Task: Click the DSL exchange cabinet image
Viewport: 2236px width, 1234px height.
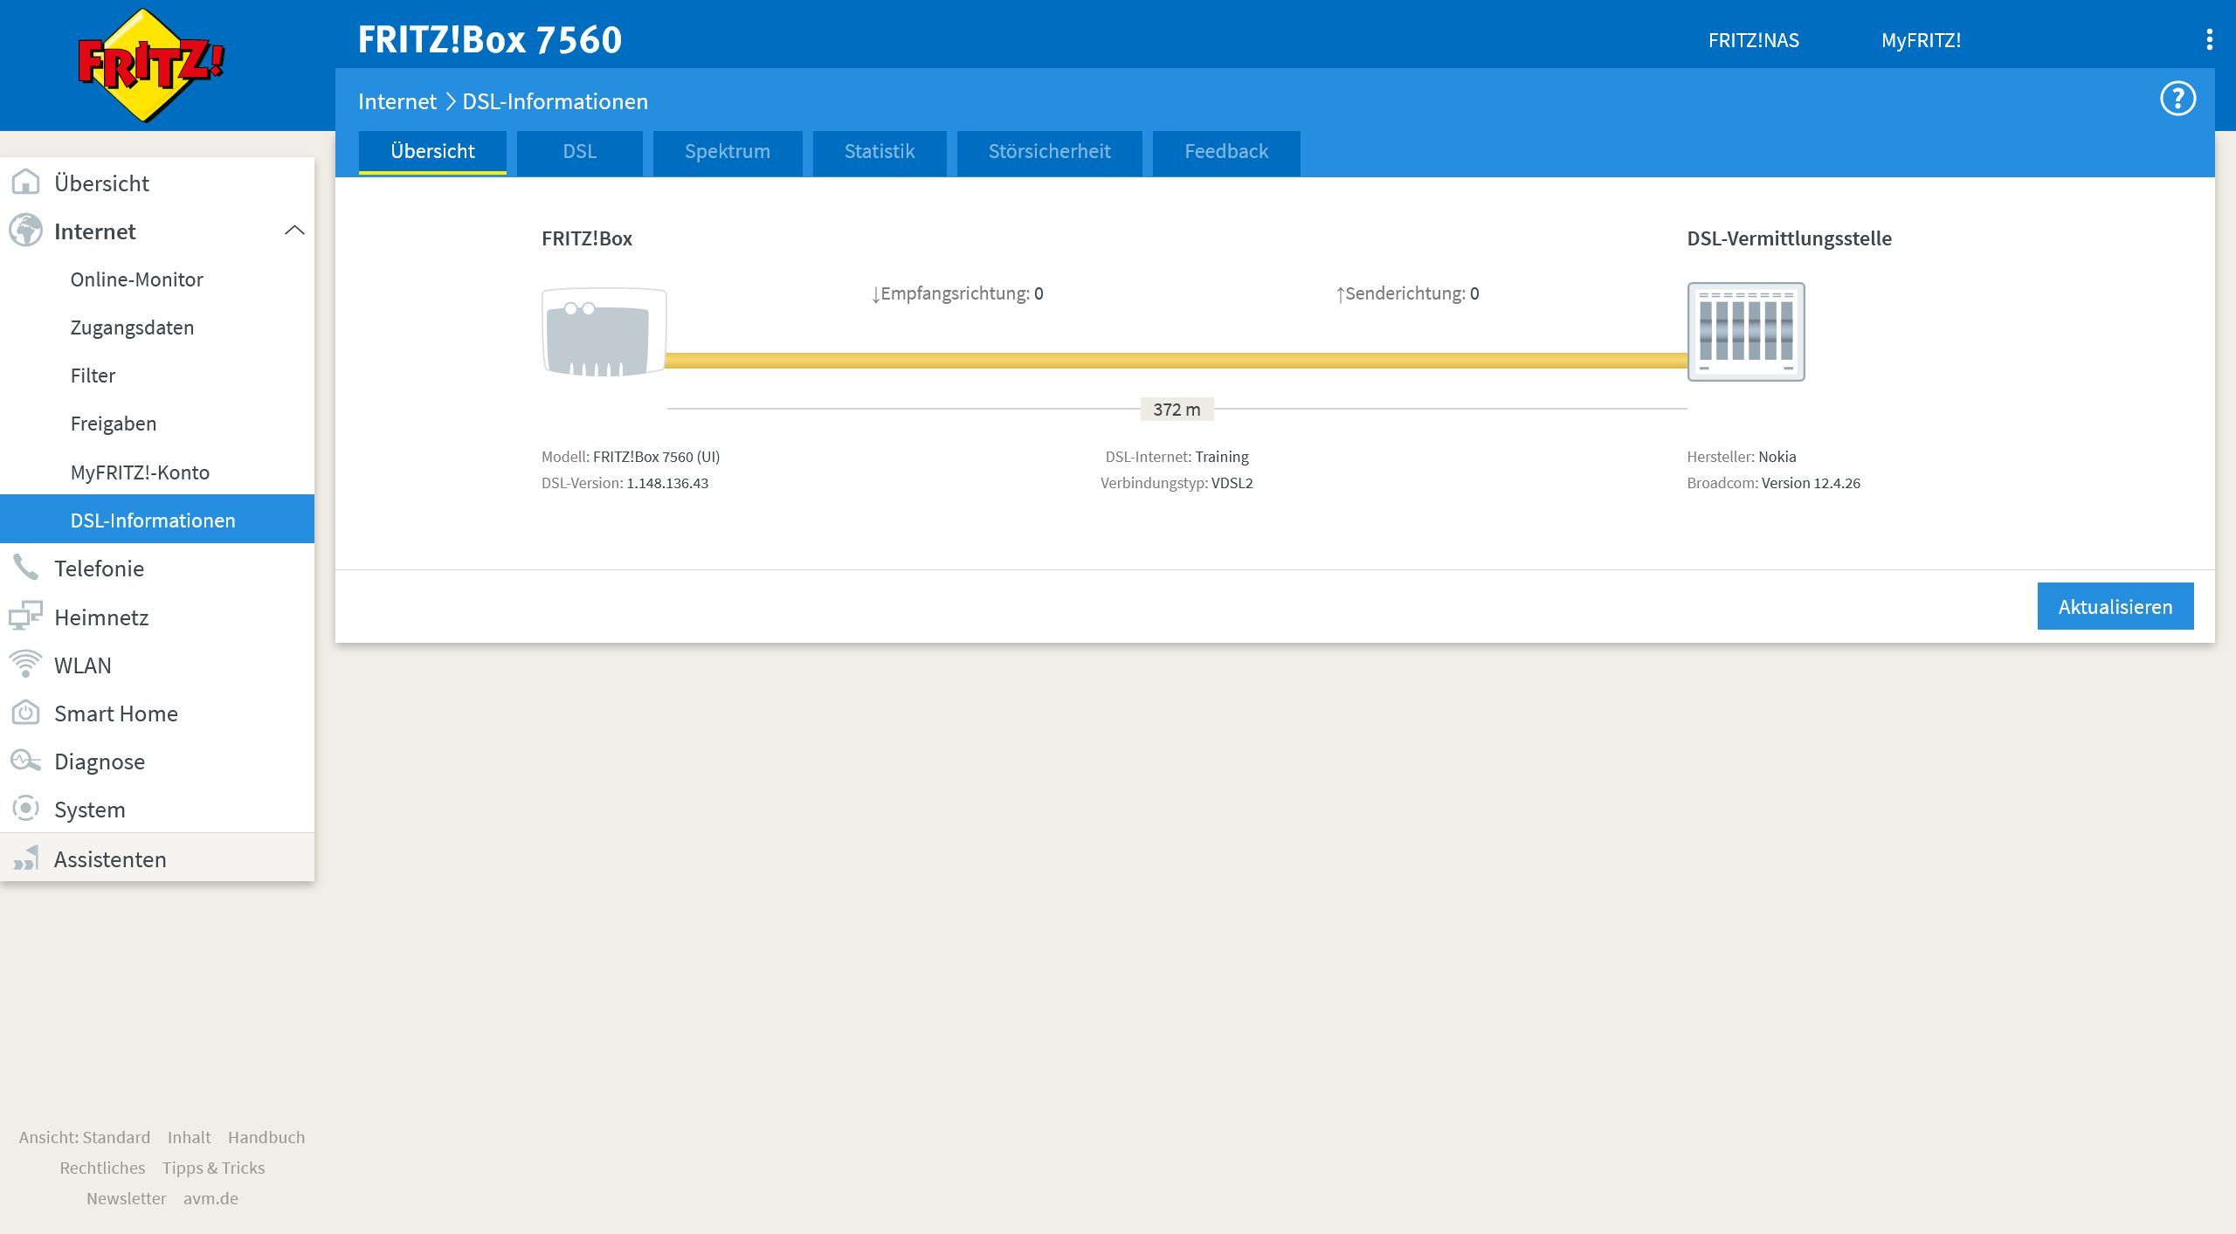Action: [1745, 332]
